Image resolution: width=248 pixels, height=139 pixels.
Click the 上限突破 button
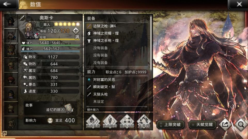pos(171,125)
